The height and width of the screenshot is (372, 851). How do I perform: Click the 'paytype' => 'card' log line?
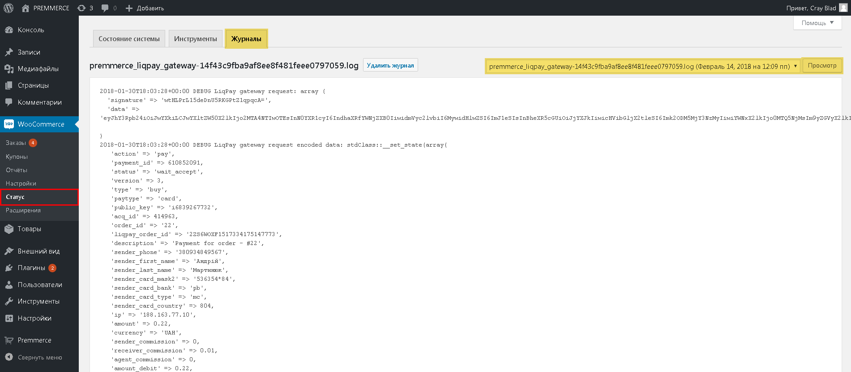click(x=146, y=199)
